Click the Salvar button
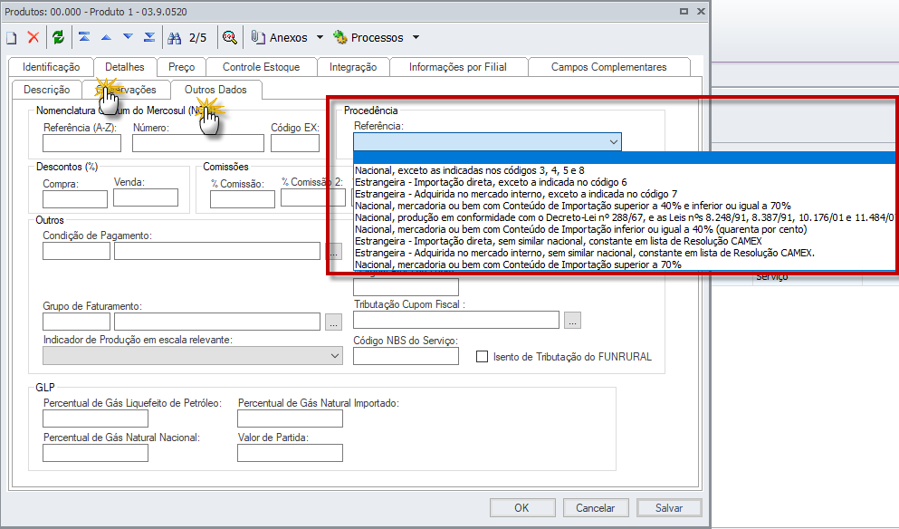 (669, 508)
